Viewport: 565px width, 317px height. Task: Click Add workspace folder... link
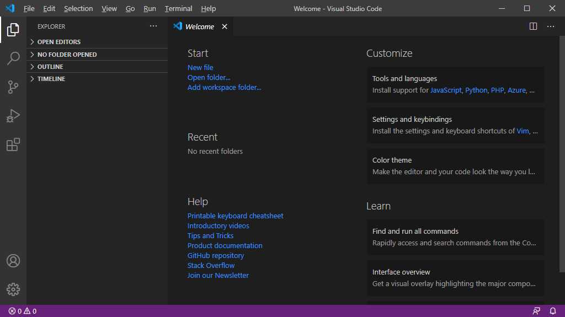tap(224, 88)
